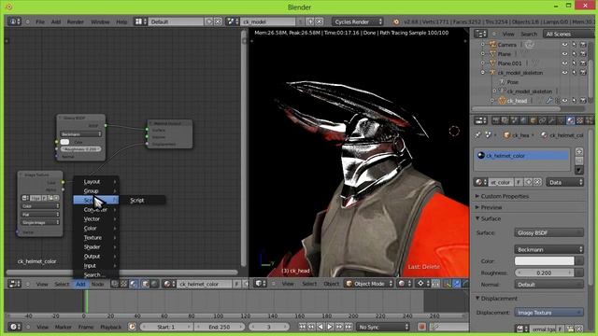Toggle Camera renderability icon

point(583,45)
